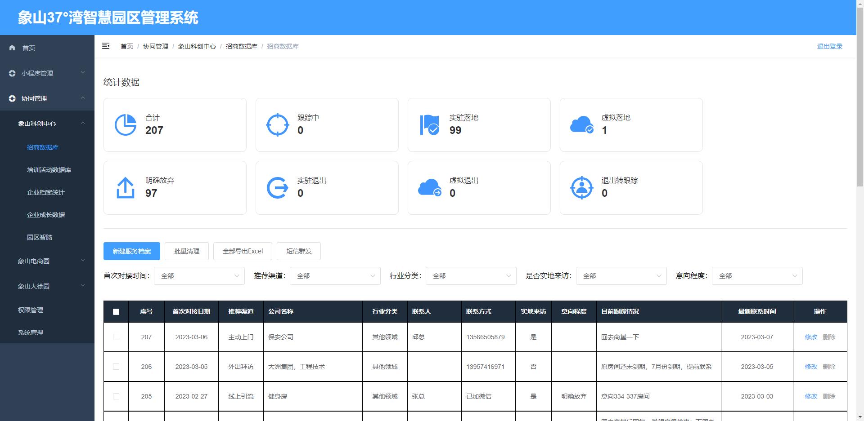Expand the 象山大徐园 submenu chevron

(83, 285)
